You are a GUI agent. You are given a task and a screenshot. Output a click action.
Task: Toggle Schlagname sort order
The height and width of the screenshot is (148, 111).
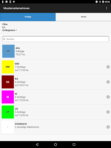10,30
